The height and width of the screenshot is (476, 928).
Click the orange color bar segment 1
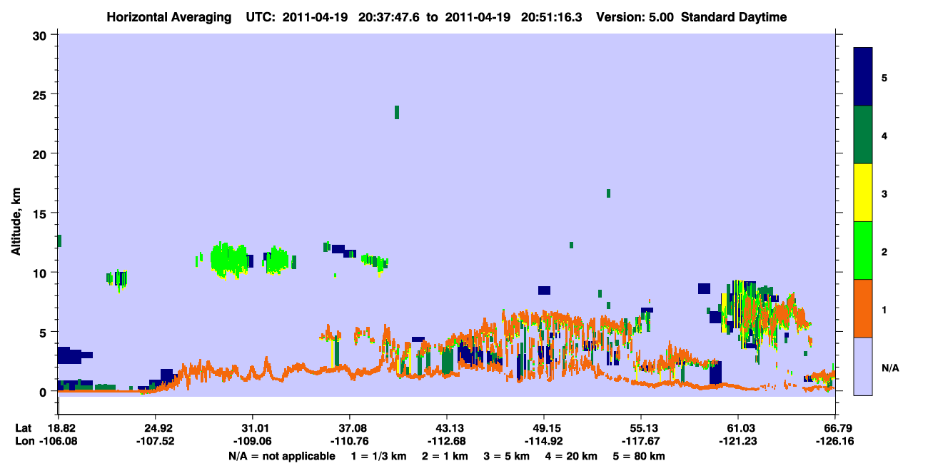863,308
